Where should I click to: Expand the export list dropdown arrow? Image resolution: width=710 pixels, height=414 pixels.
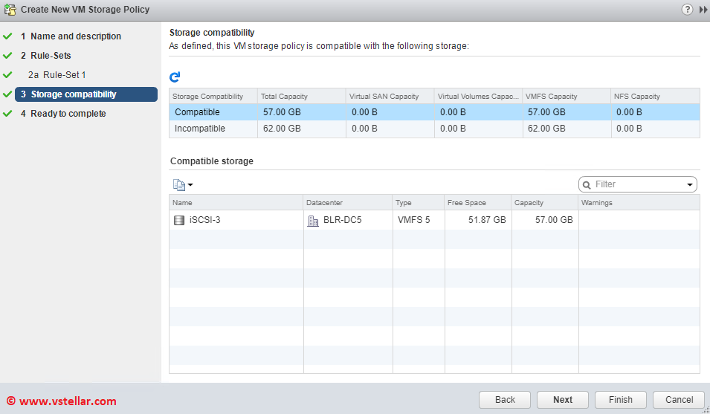click(x=190, y=185)
